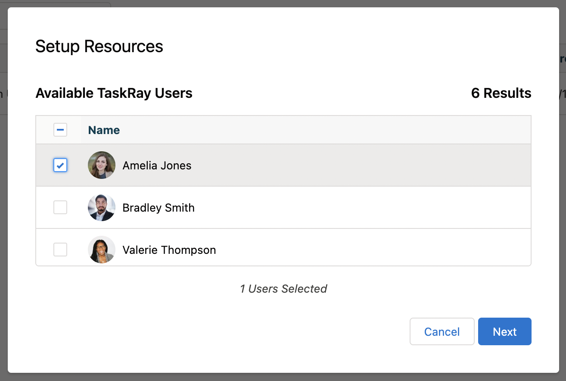This screenshot has height=381, width=566.
Task: Click the Setup Resources dialog title
Action: (99, 46)
